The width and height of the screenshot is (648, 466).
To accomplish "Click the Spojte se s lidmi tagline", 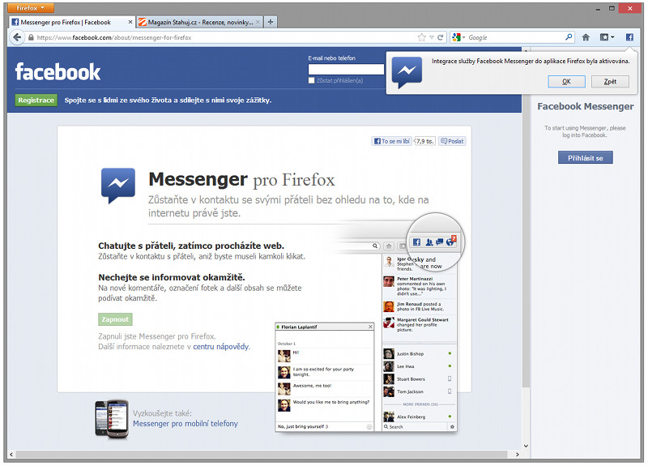I will tap(168, 100).
